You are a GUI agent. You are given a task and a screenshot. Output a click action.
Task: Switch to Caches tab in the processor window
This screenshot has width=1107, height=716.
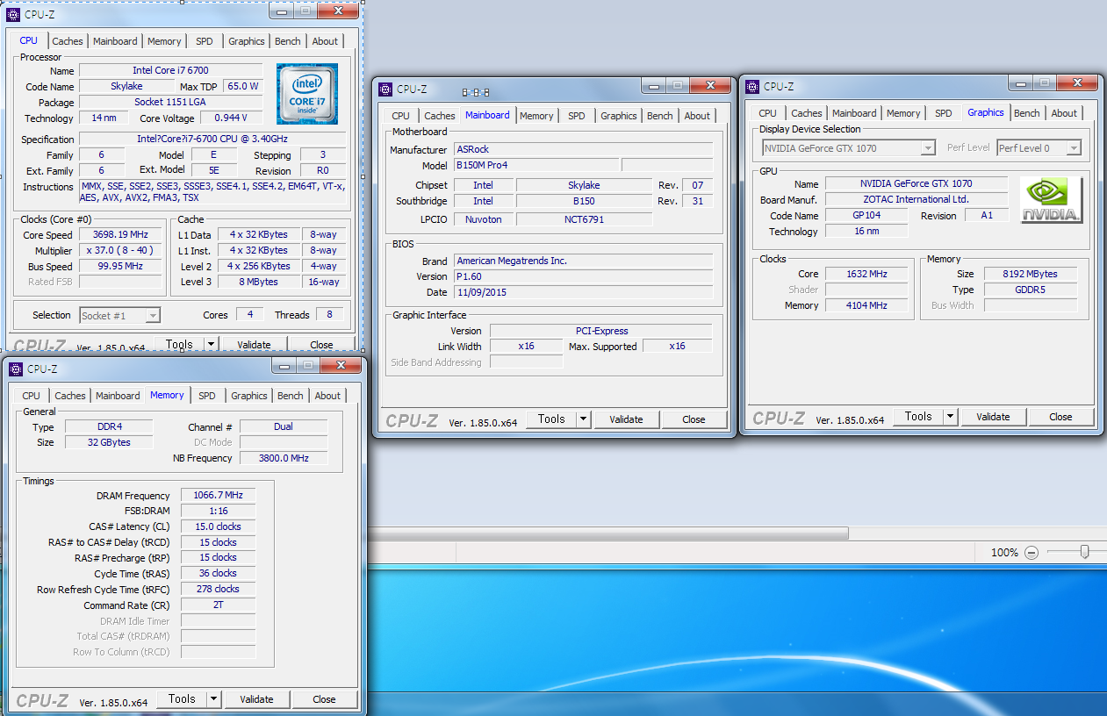coord(67,41)
